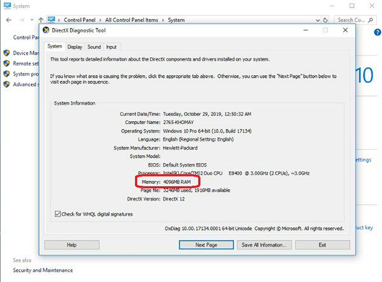Screen dimensions: 382x282
Task: Toggle Check for WHQL digital signatures
Action: pyautogui.click(x=58, y=214)
